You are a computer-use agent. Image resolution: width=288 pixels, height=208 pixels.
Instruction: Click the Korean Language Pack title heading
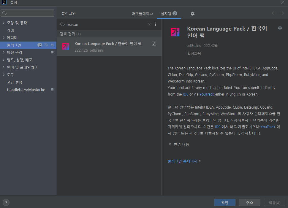tap(227, 32)
